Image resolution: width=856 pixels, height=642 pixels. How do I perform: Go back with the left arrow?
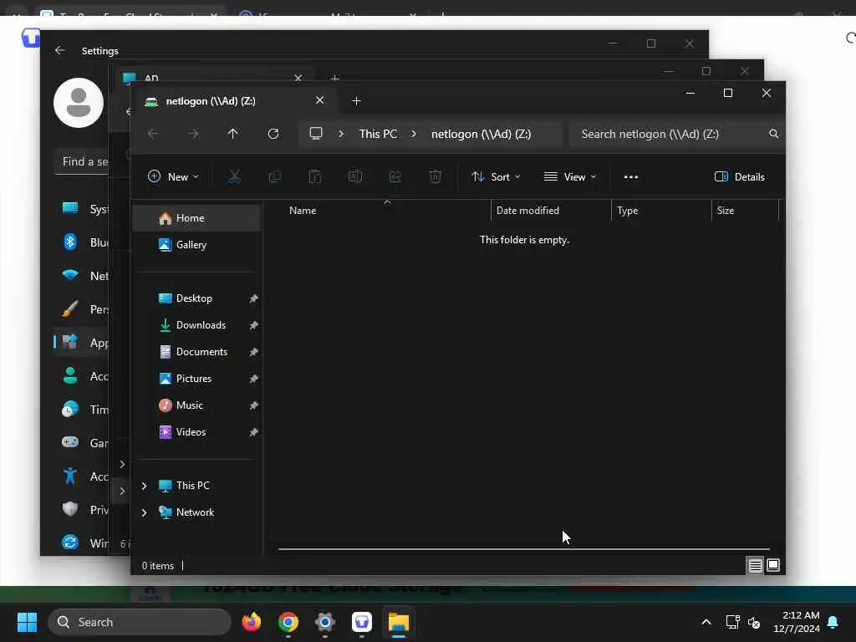coord(153,134)
